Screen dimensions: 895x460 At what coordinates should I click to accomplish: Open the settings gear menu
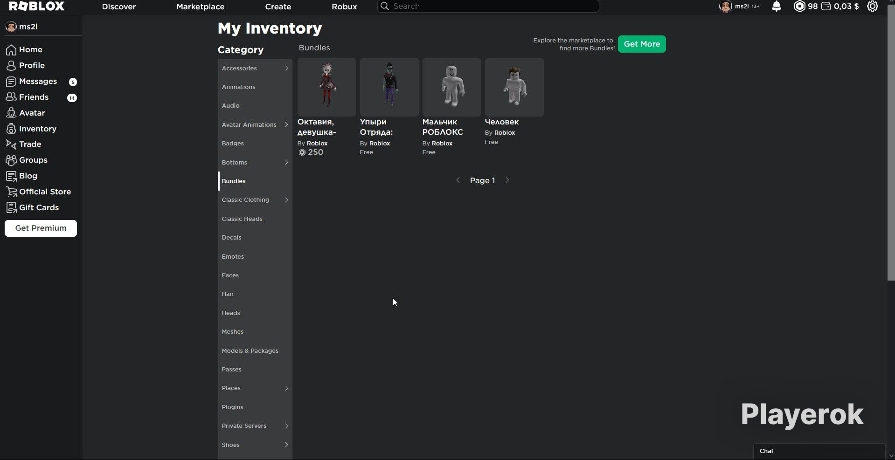coord(873,6)
